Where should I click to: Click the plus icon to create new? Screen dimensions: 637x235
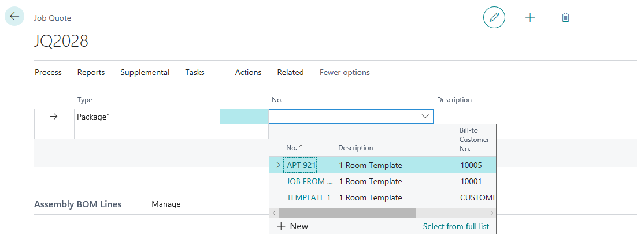tap(529, 17)
